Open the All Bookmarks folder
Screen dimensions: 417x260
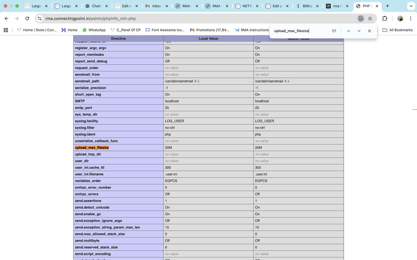click(x=398, y=30)
